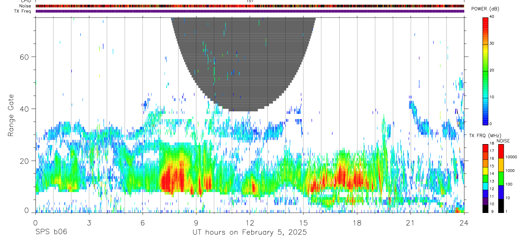Click the '13' tick on the TX FRQ scale
Image resolution: width=522 pixels, height=241 pixels.
[492, 181]
